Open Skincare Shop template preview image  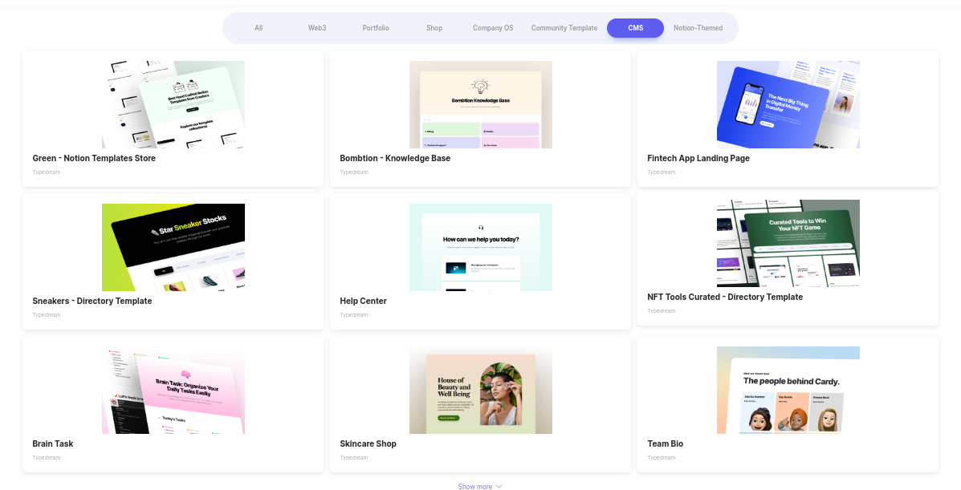pyautogui.click(x=480, y=391)
